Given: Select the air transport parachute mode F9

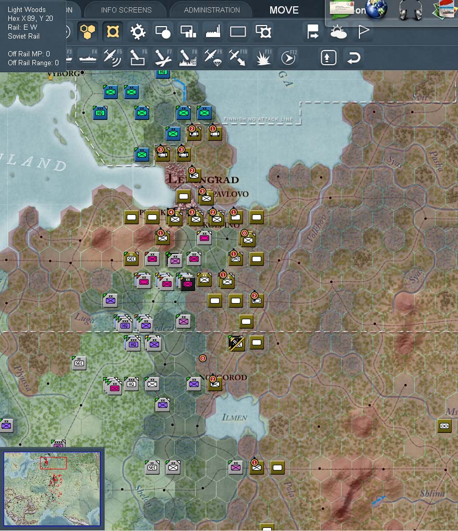Looking at the screenshot, I should [x=213, y=57].
